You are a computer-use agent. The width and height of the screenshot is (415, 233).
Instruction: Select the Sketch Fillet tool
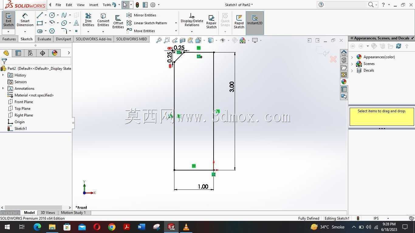click(64, 31)
